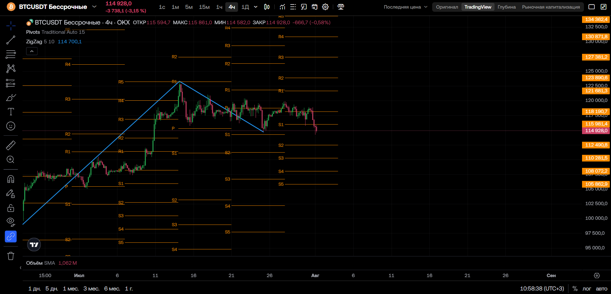Viewport: 611px width, 294px height.
Task: Toggle stay in drawing mode
Action: 11,194
